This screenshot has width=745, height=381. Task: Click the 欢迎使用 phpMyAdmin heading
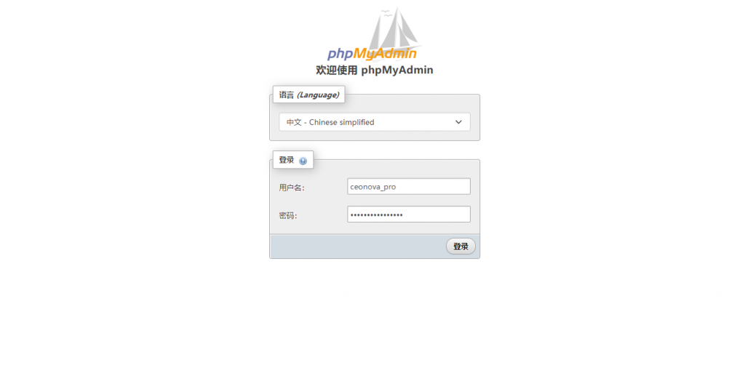click(x=375, y=70)
